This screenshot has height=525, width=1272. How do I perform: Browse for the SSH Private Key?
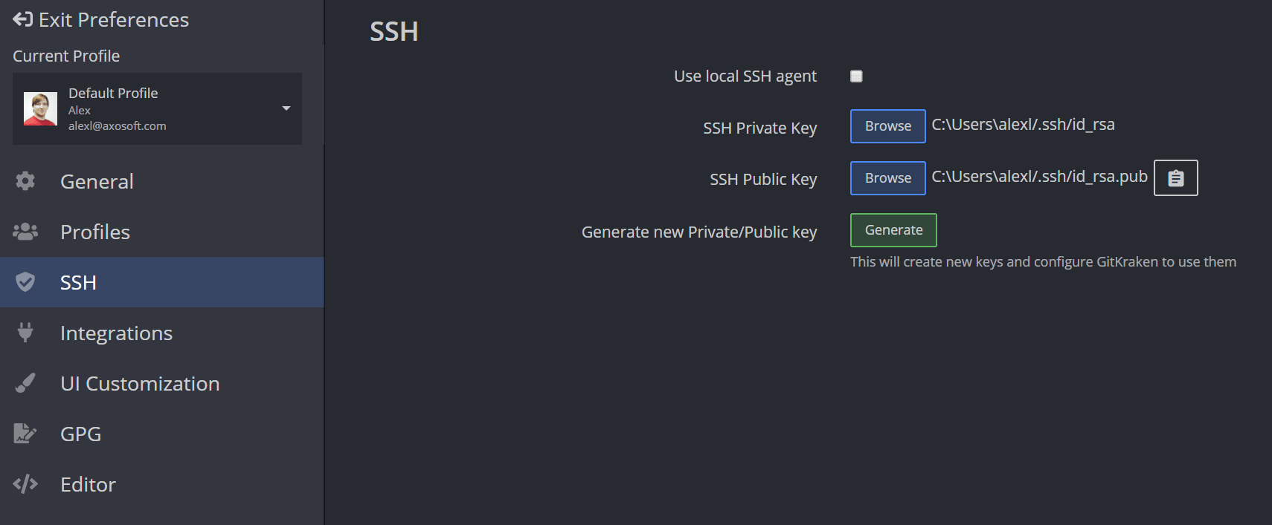pyautogui.click(x=887, y=126)
